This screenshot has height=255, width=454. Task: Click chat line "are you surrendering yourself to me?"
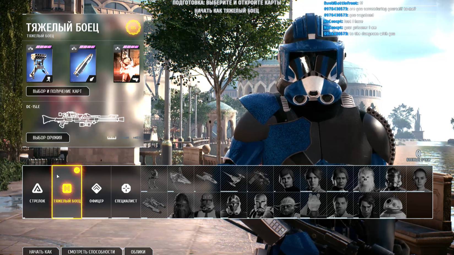click(383, 9)
